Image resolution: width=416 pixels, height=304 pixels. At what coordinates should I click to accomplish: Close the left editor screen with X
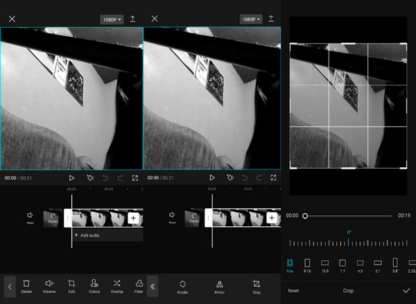point(12,19)
